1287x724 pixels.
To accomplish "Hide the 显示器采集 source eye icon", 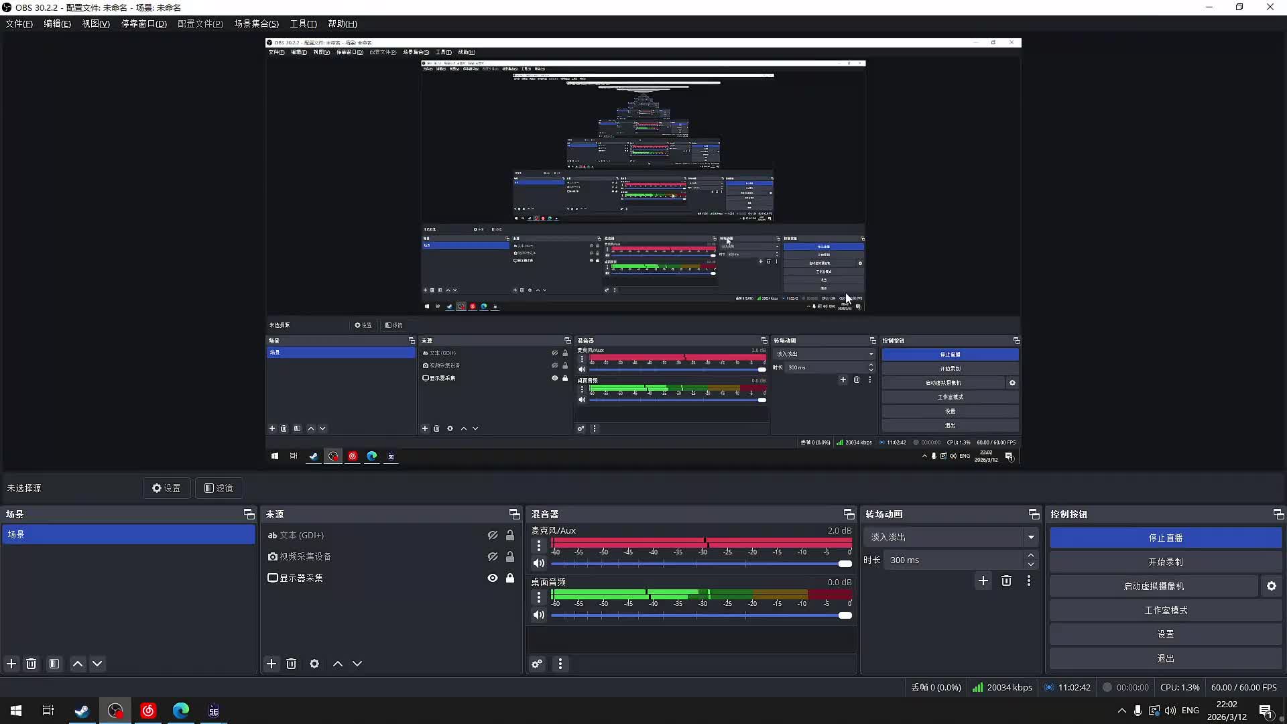I will tap(493, 578).
